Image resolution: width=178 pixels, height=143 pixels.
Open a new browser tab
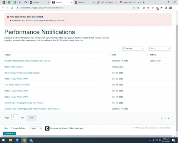(x=143, y=3)
